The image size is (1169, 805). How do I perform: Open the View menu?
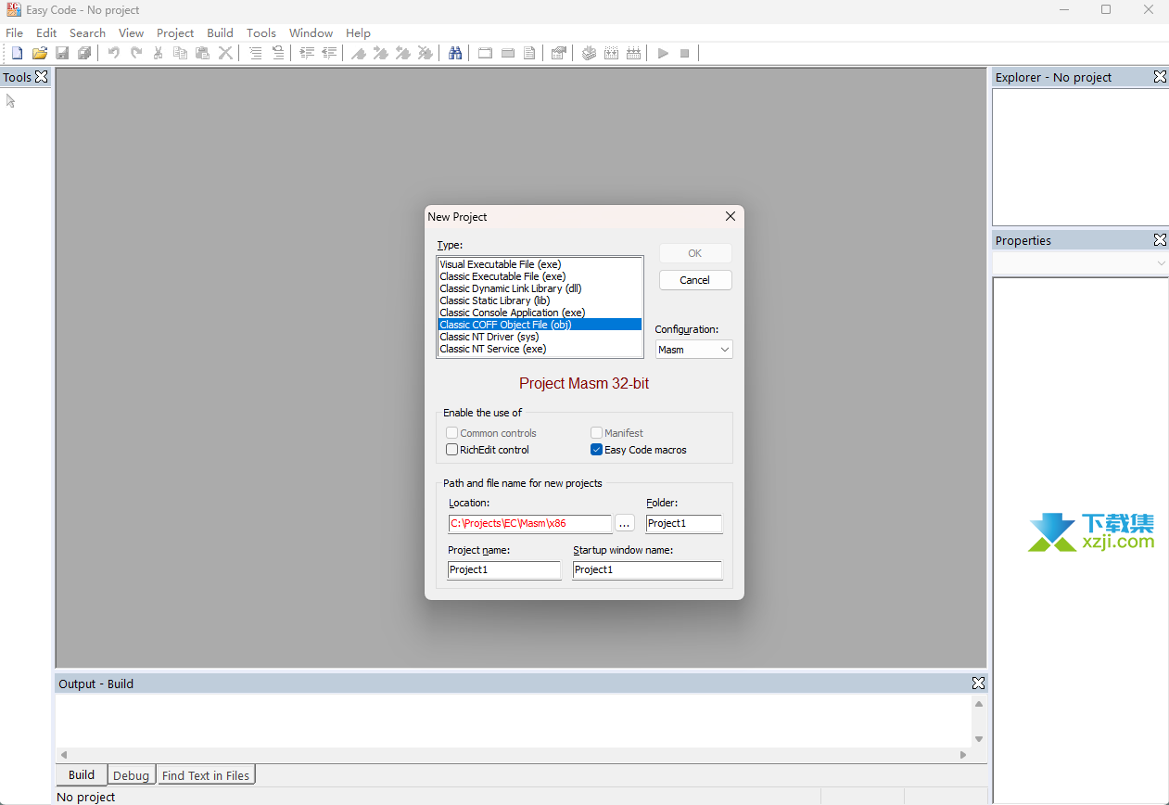point(132,32)
